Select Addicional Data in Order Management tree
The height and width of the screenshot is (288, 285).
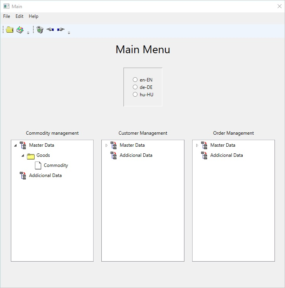point(226,155)
